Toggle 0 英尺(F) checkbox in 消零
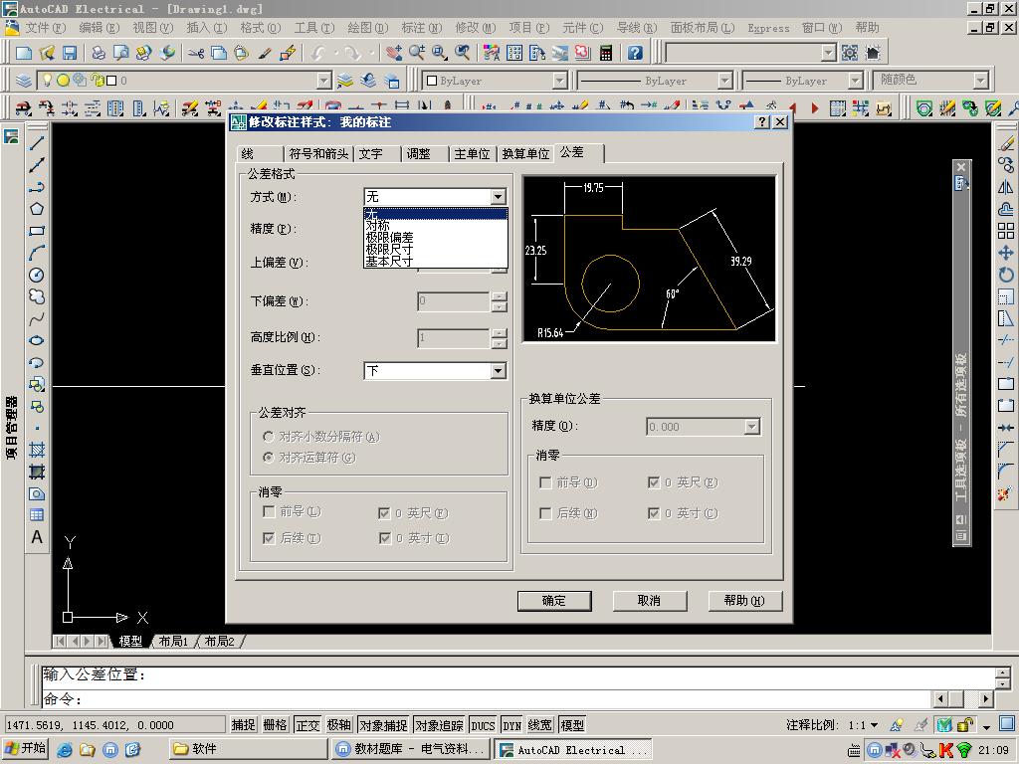The height and width of the screenshot is (764, 1019). coord(385,513)
